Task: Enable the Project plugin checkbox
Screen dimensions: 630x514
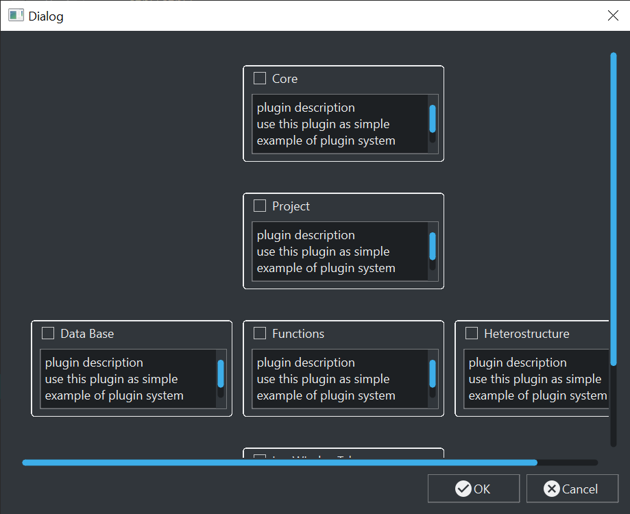Action: (260, 206)
